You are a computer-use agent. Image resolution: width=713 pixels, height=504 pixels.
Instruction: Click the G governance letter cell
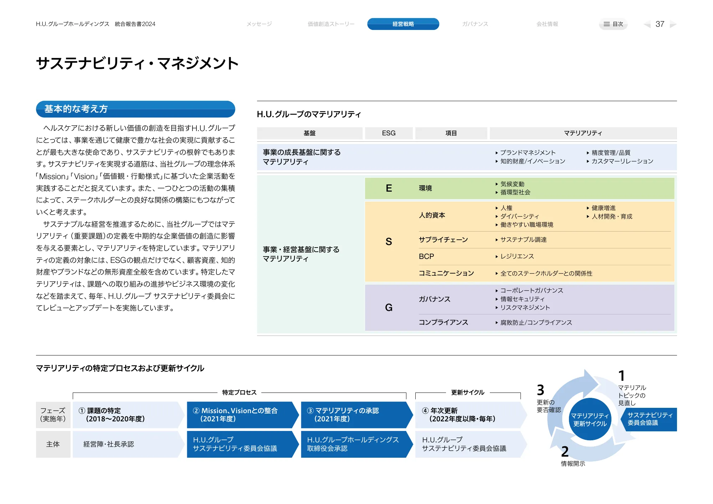click(389, 307)
